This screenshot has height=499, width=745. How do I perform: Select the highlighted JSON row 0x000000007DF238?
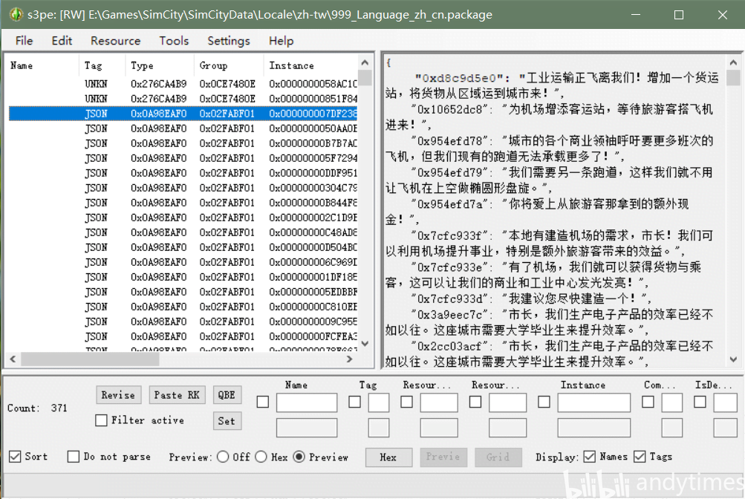183,114
